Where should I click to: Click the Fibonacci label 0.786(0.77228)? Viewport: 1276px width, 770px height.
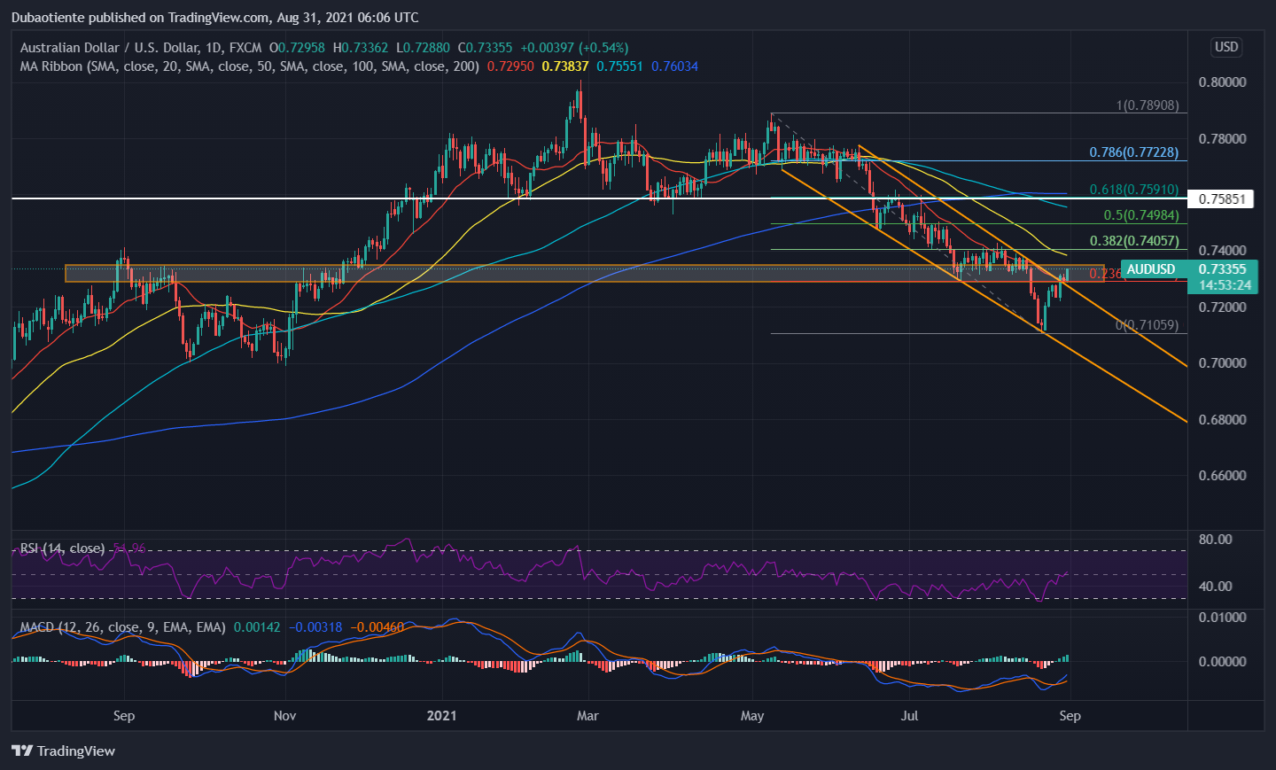click(x=1134, y=152)
